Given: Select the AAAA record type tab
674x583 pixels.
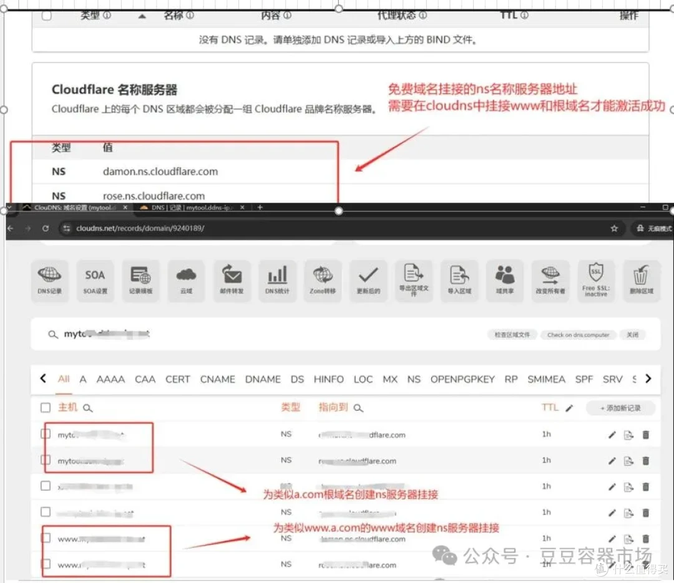Looking at the screenshot, I should (x=110, y=379).
